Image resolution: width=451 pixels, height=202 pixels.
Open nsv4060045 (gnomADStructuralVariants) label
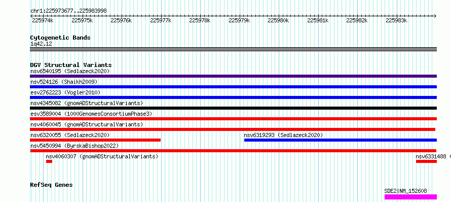click(x=87, y=124)
